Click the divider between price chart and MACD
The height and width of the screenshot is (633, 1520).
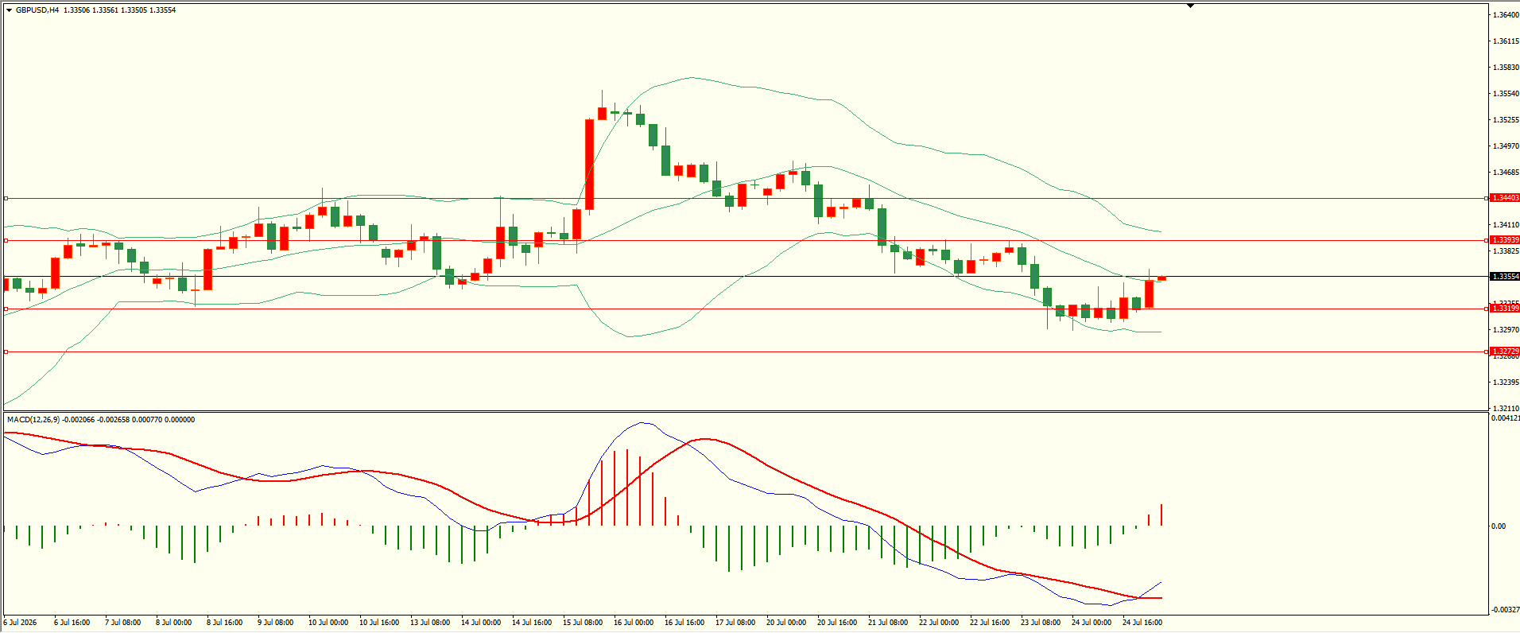tap(744, 411)
